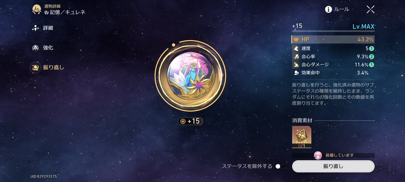Click the 会心率 substat icon
Screen dimensions: 405x182
[296, 57]
